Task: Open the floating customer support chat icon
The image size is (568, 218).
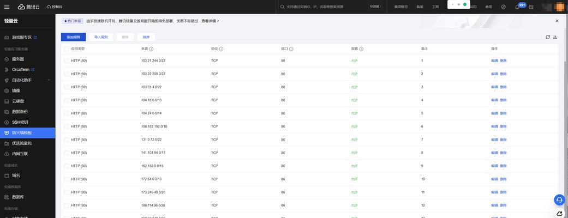Action: pyautogui.click(x=559, y=200)
